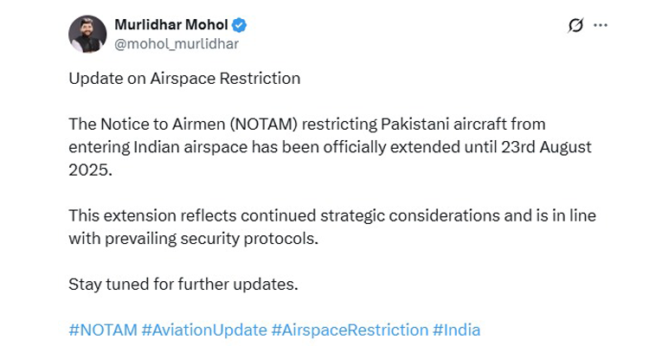
Task: Open Murlidhar Mohol's profile picture
Action: (x=87, y=34)
